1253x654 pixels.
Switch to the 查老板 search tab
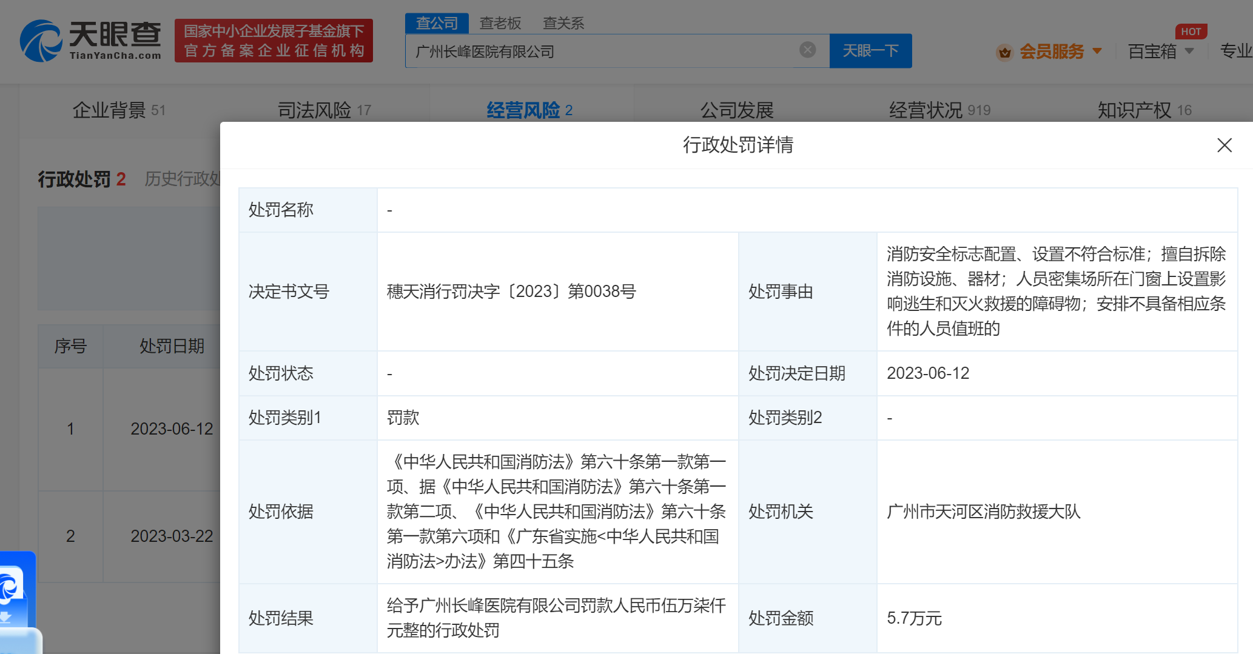[x=500, y=23]
